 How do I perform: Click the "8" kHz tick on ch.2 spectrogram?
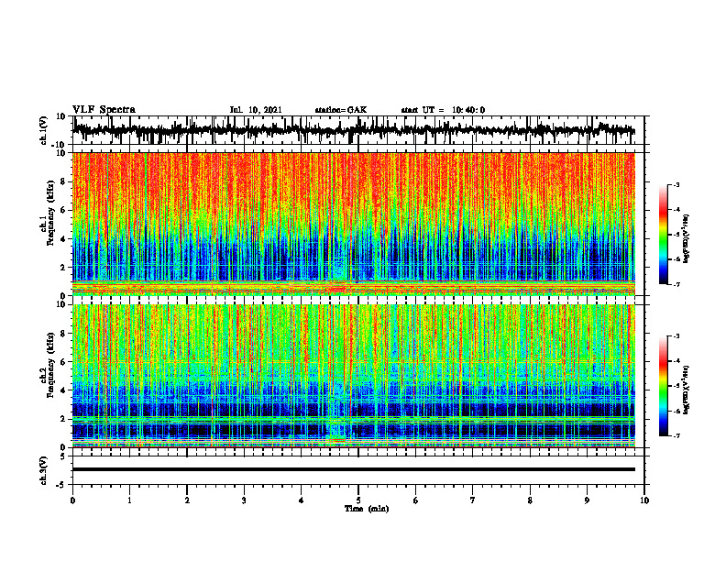point(63,334)
